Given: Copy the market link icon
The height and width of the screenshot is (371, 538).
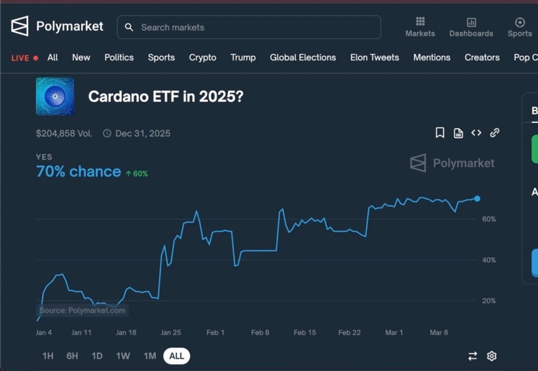Looking at the screenshot, I should pos(495,133).
